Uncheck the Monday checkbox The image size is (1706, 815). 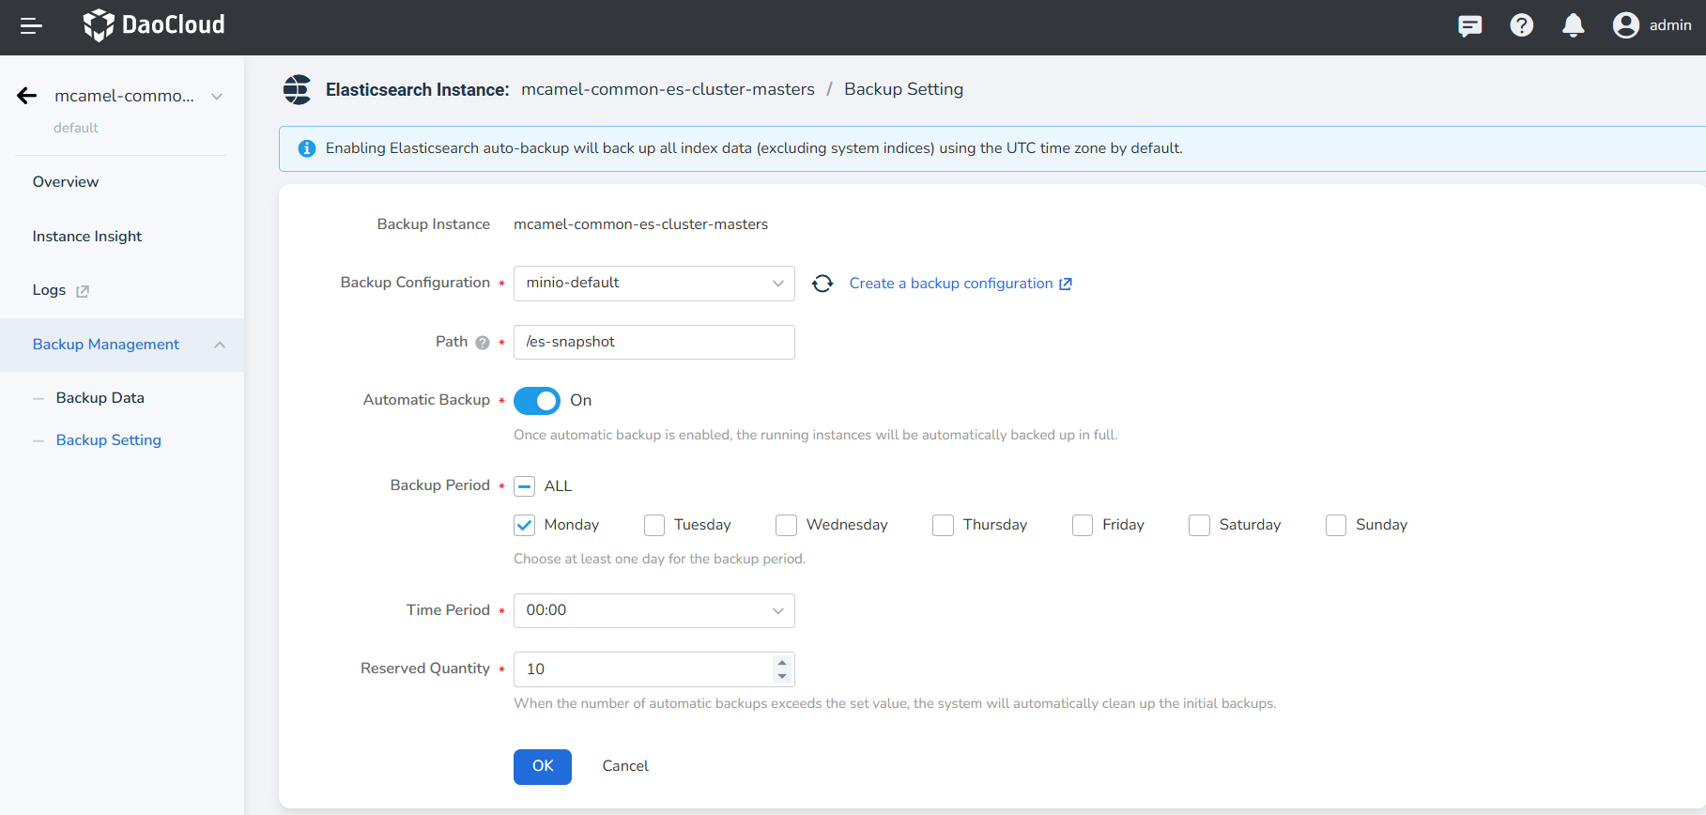525,526
